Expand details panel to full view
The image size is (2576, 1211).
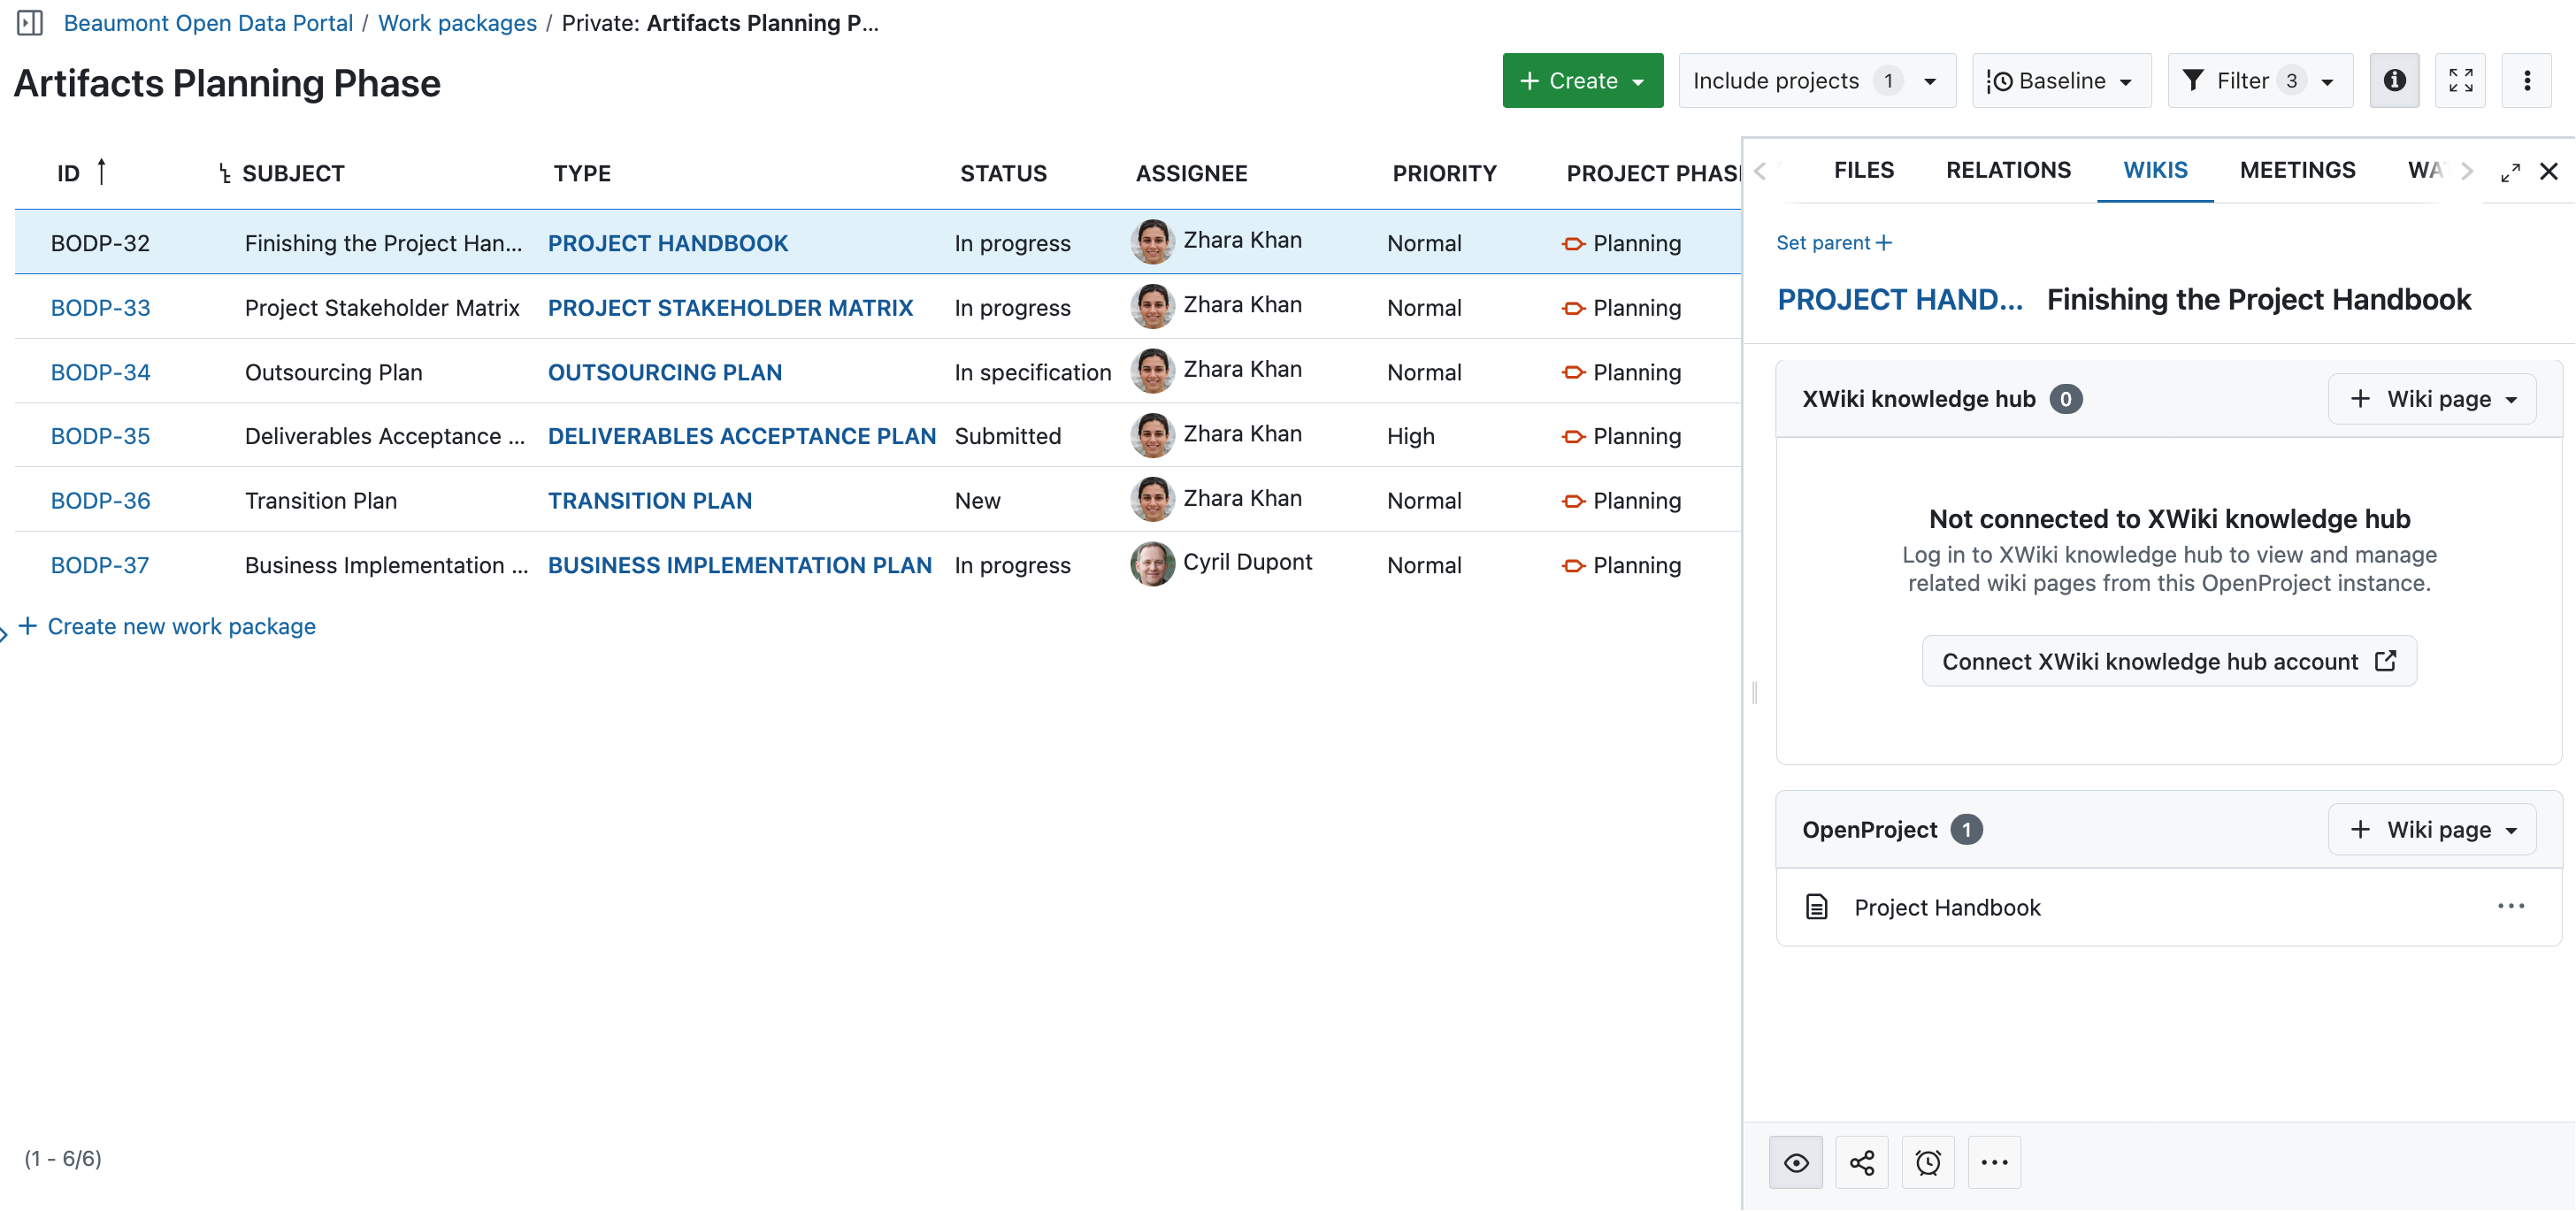[2510, 172]
